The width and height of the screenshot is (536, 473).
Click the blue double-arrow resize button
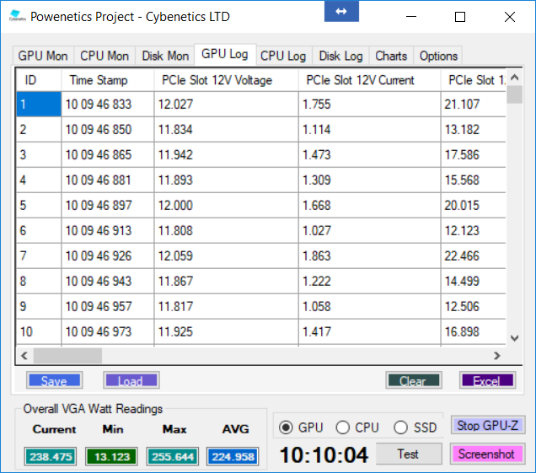[341, 11]
